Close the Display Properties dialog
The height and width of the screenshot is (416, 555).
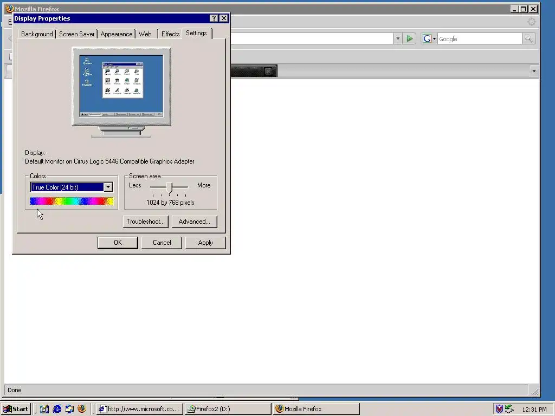point(224,18)
